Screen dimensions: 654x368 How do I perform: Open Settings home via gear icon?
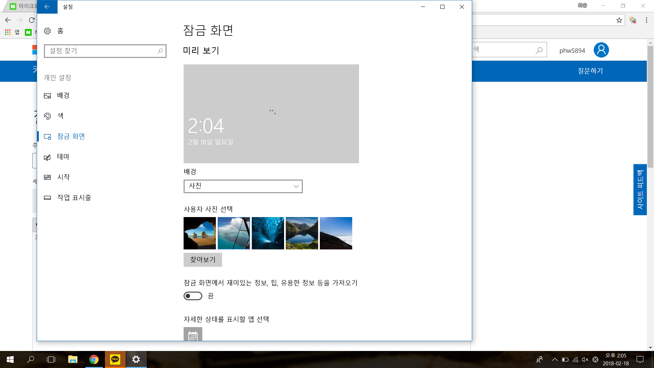tap(47, 31)
